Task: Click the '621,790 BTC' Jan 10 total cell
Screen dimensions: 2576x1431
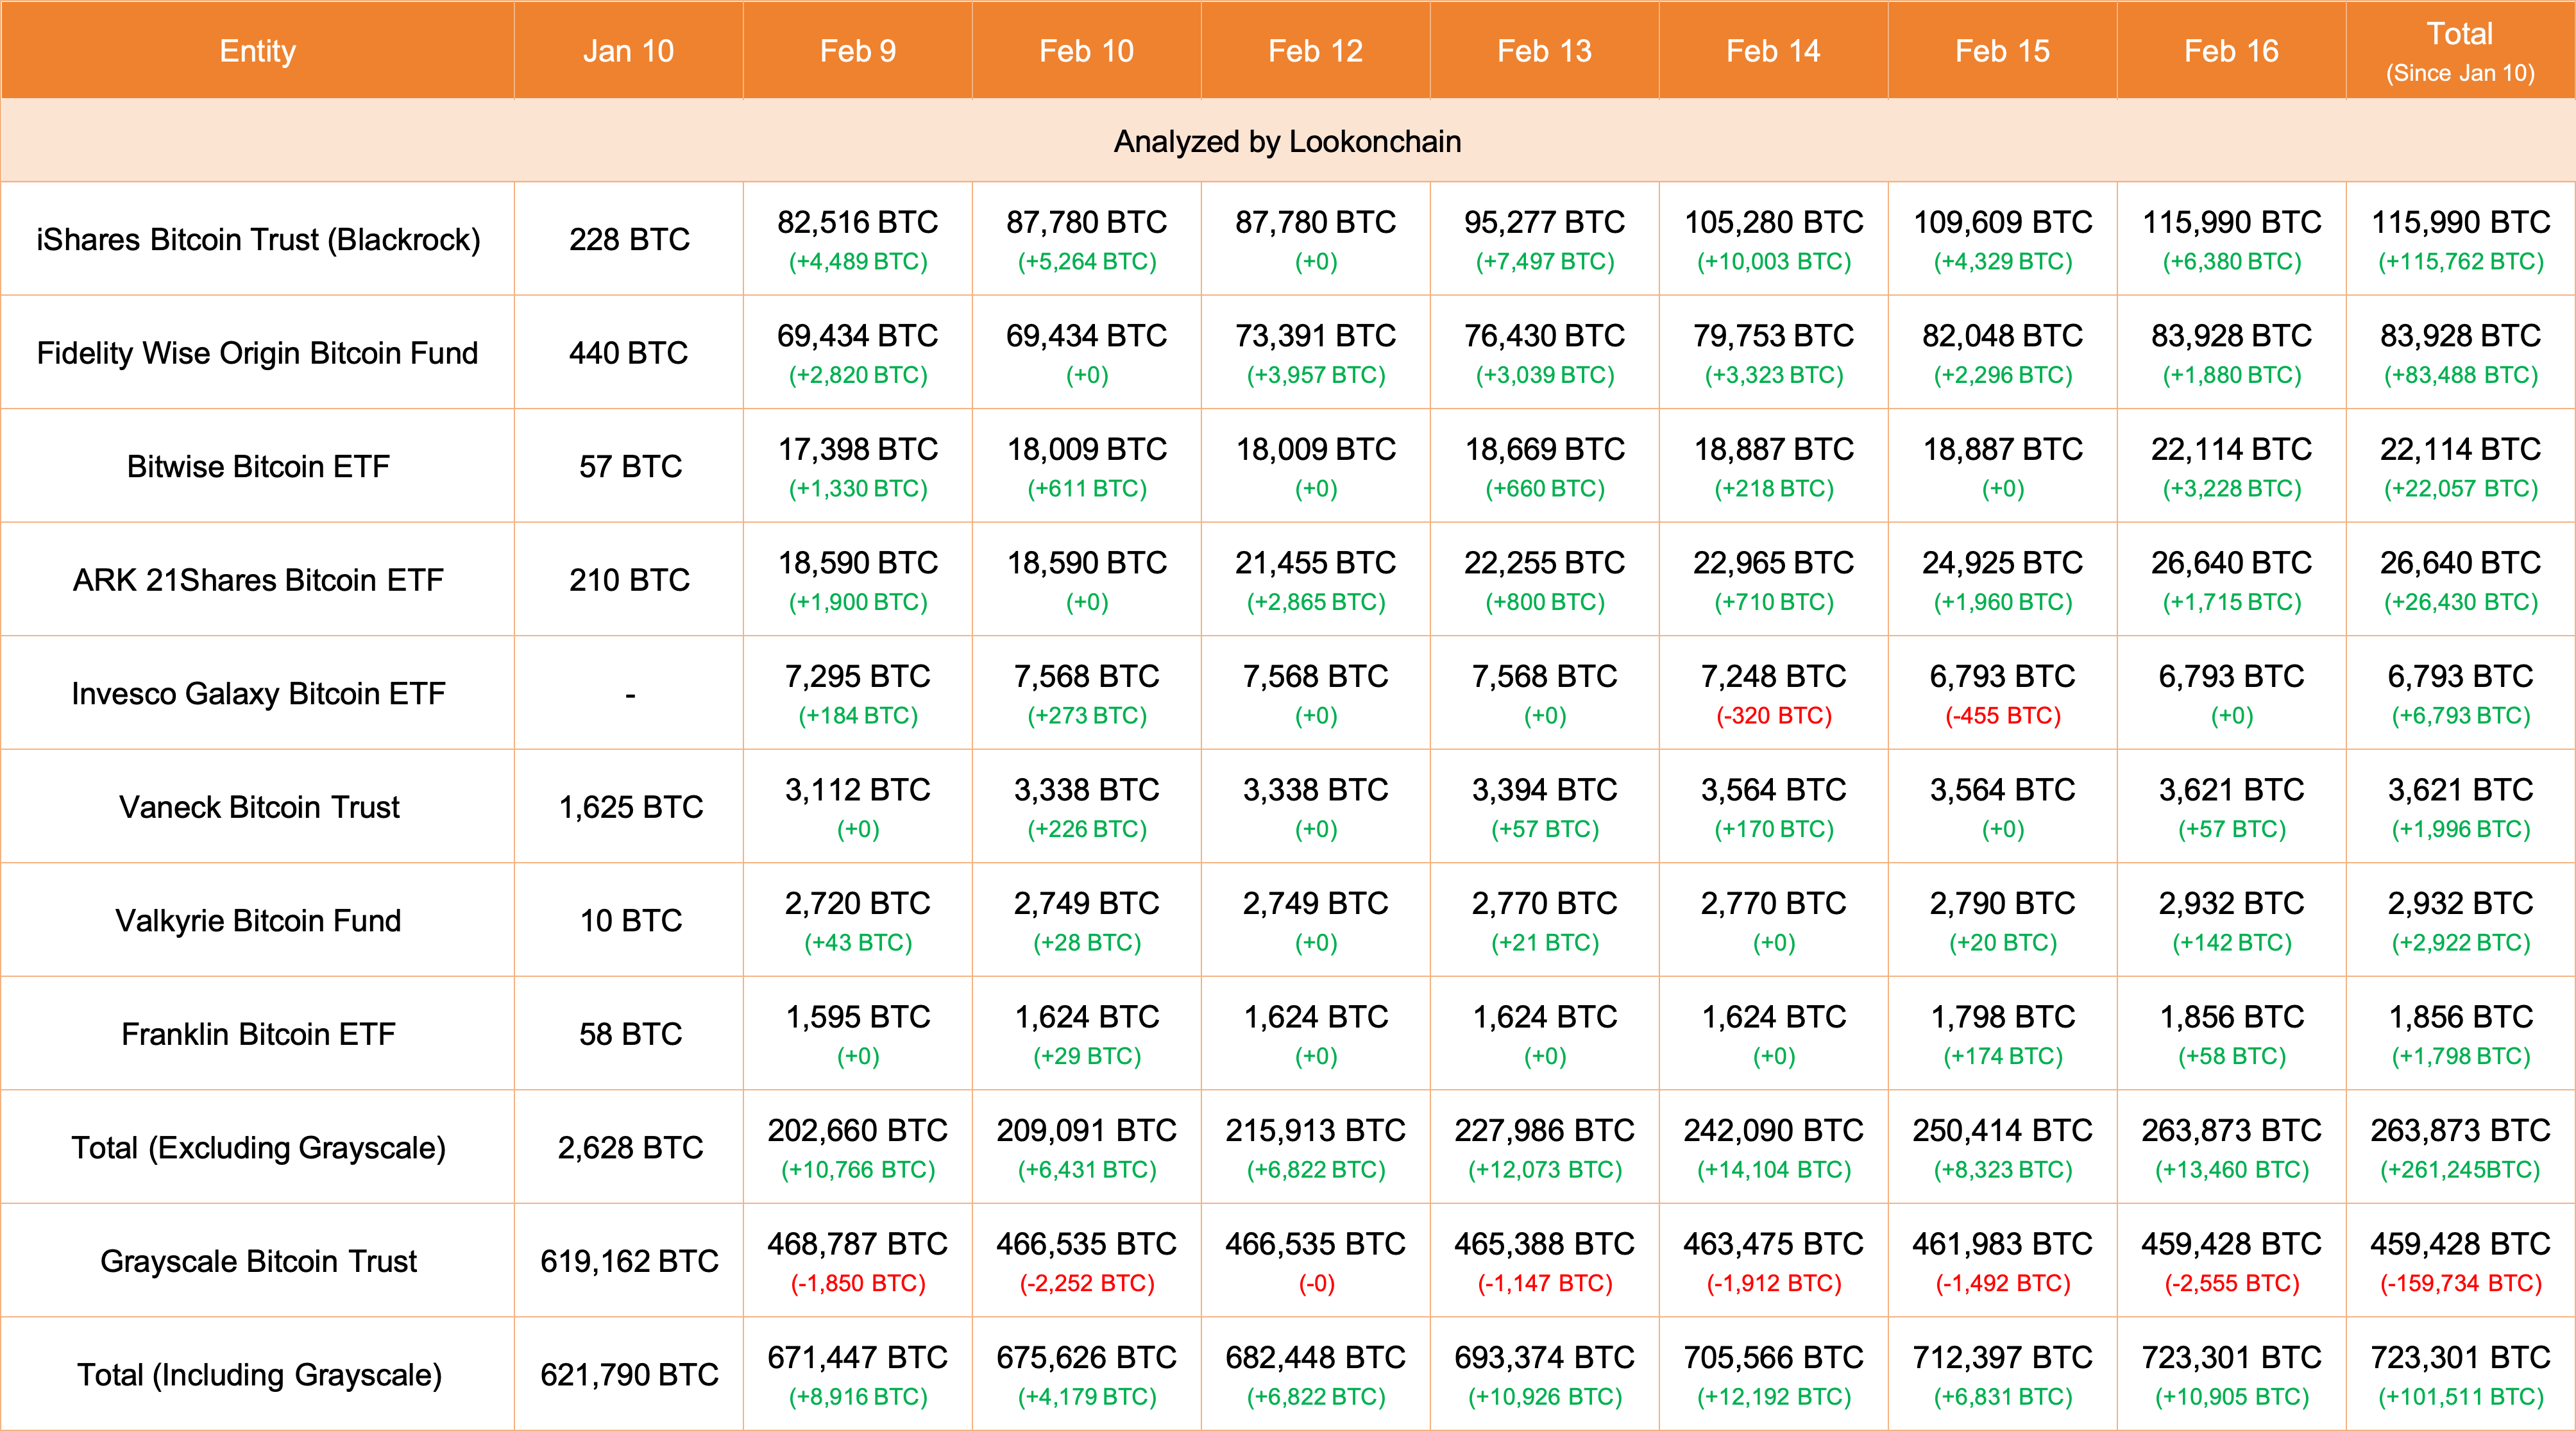Action: (629, 1374)
